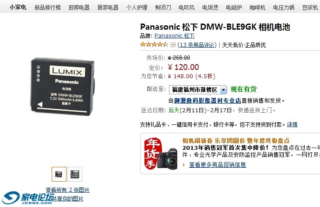Click the star rating icons
The height and width of the screenshot is (207, 320).
[x=154, y=45]
